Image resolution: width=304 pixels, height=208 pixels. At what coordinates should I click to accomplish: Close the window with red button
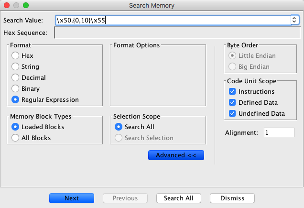(x=7, y=6)
